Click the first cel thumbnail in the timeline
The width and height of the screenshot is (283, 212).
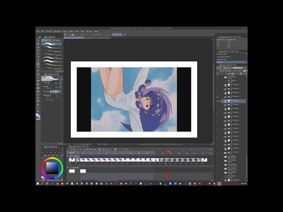pos(72,160)
